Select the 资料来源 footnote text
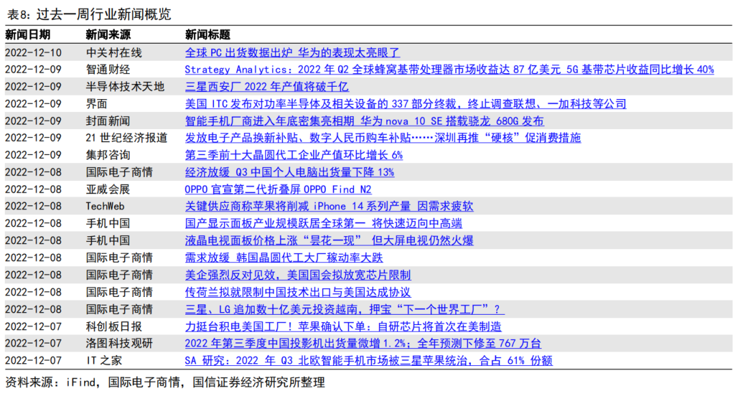 (x=165, y=382)
